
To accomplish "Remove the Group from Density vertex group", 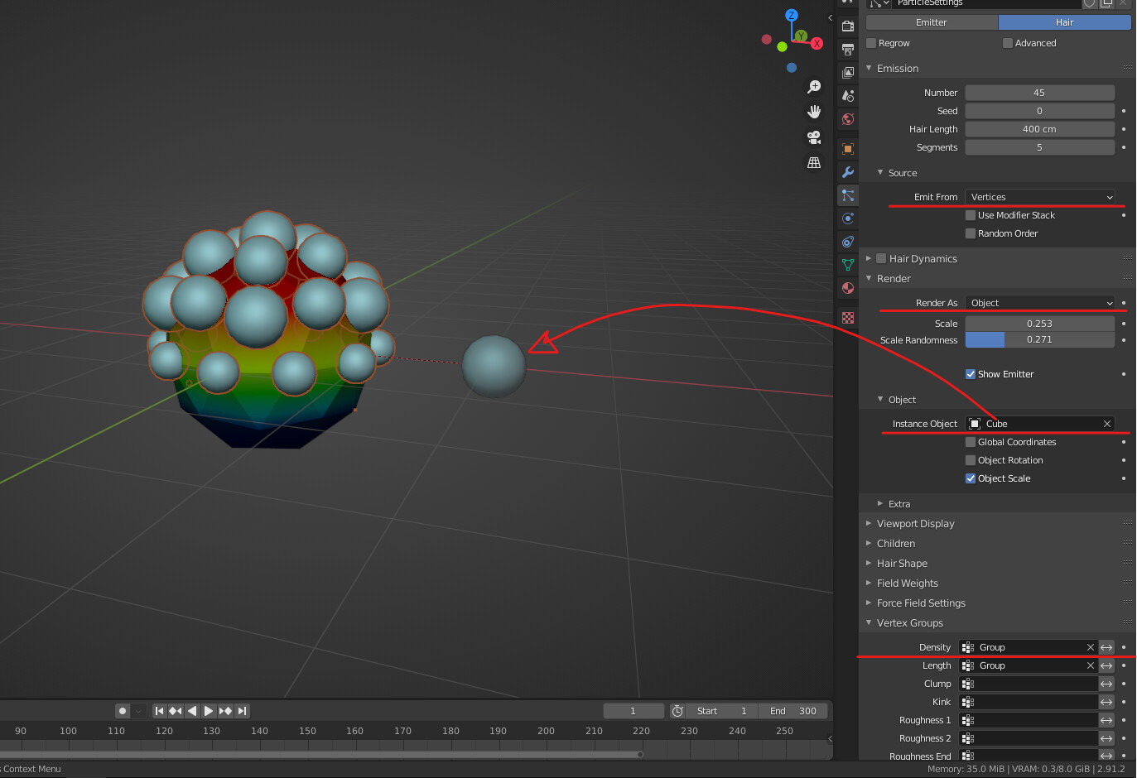I will point(1091,647).
